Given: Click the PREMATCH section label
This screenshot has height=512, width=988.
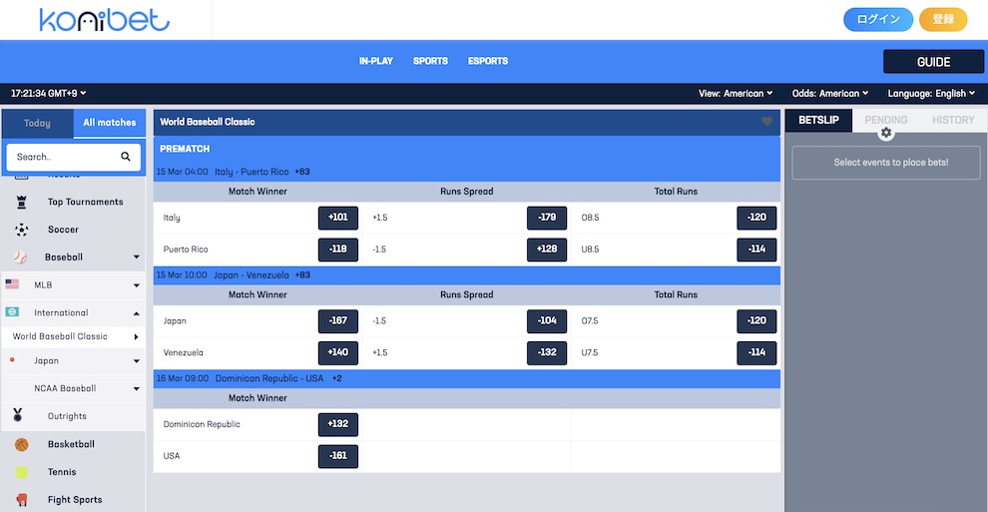Looking at the screenshot, I should 185,149.
